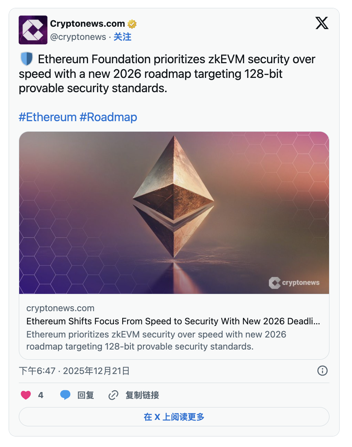Open the #Ethereum hashtag

[47, 117]
